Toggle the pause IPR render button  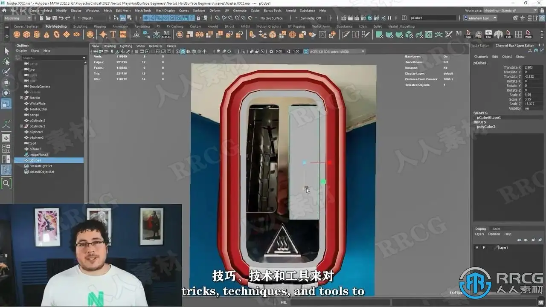389,18
